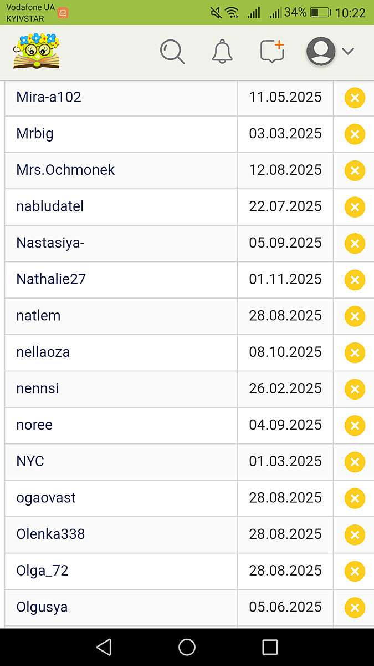Image resolution: width=374 pixels, height=666 pixels.
Task: Tap the site logo with glasses
Action: [x=37, y=51]
